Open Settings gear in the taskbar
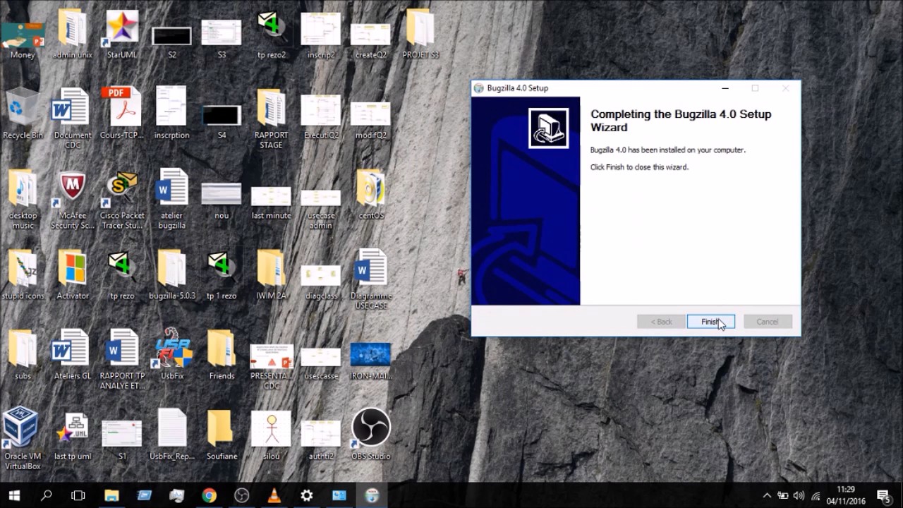This screenshot has height=508, width=903. click(306, 495)
